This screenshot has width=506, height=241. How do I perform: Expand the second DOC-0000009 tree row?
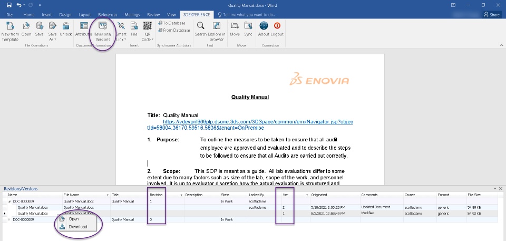coord(9,220)
